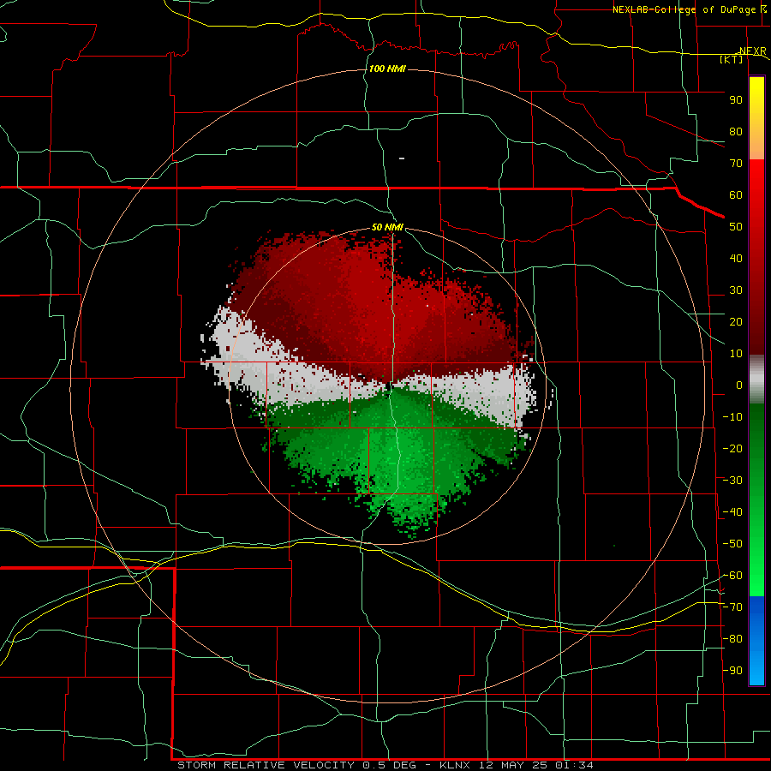The image size is (771, 771).
Task: Click the 01:34 timestamp in the footer
Action: (574, 765)
